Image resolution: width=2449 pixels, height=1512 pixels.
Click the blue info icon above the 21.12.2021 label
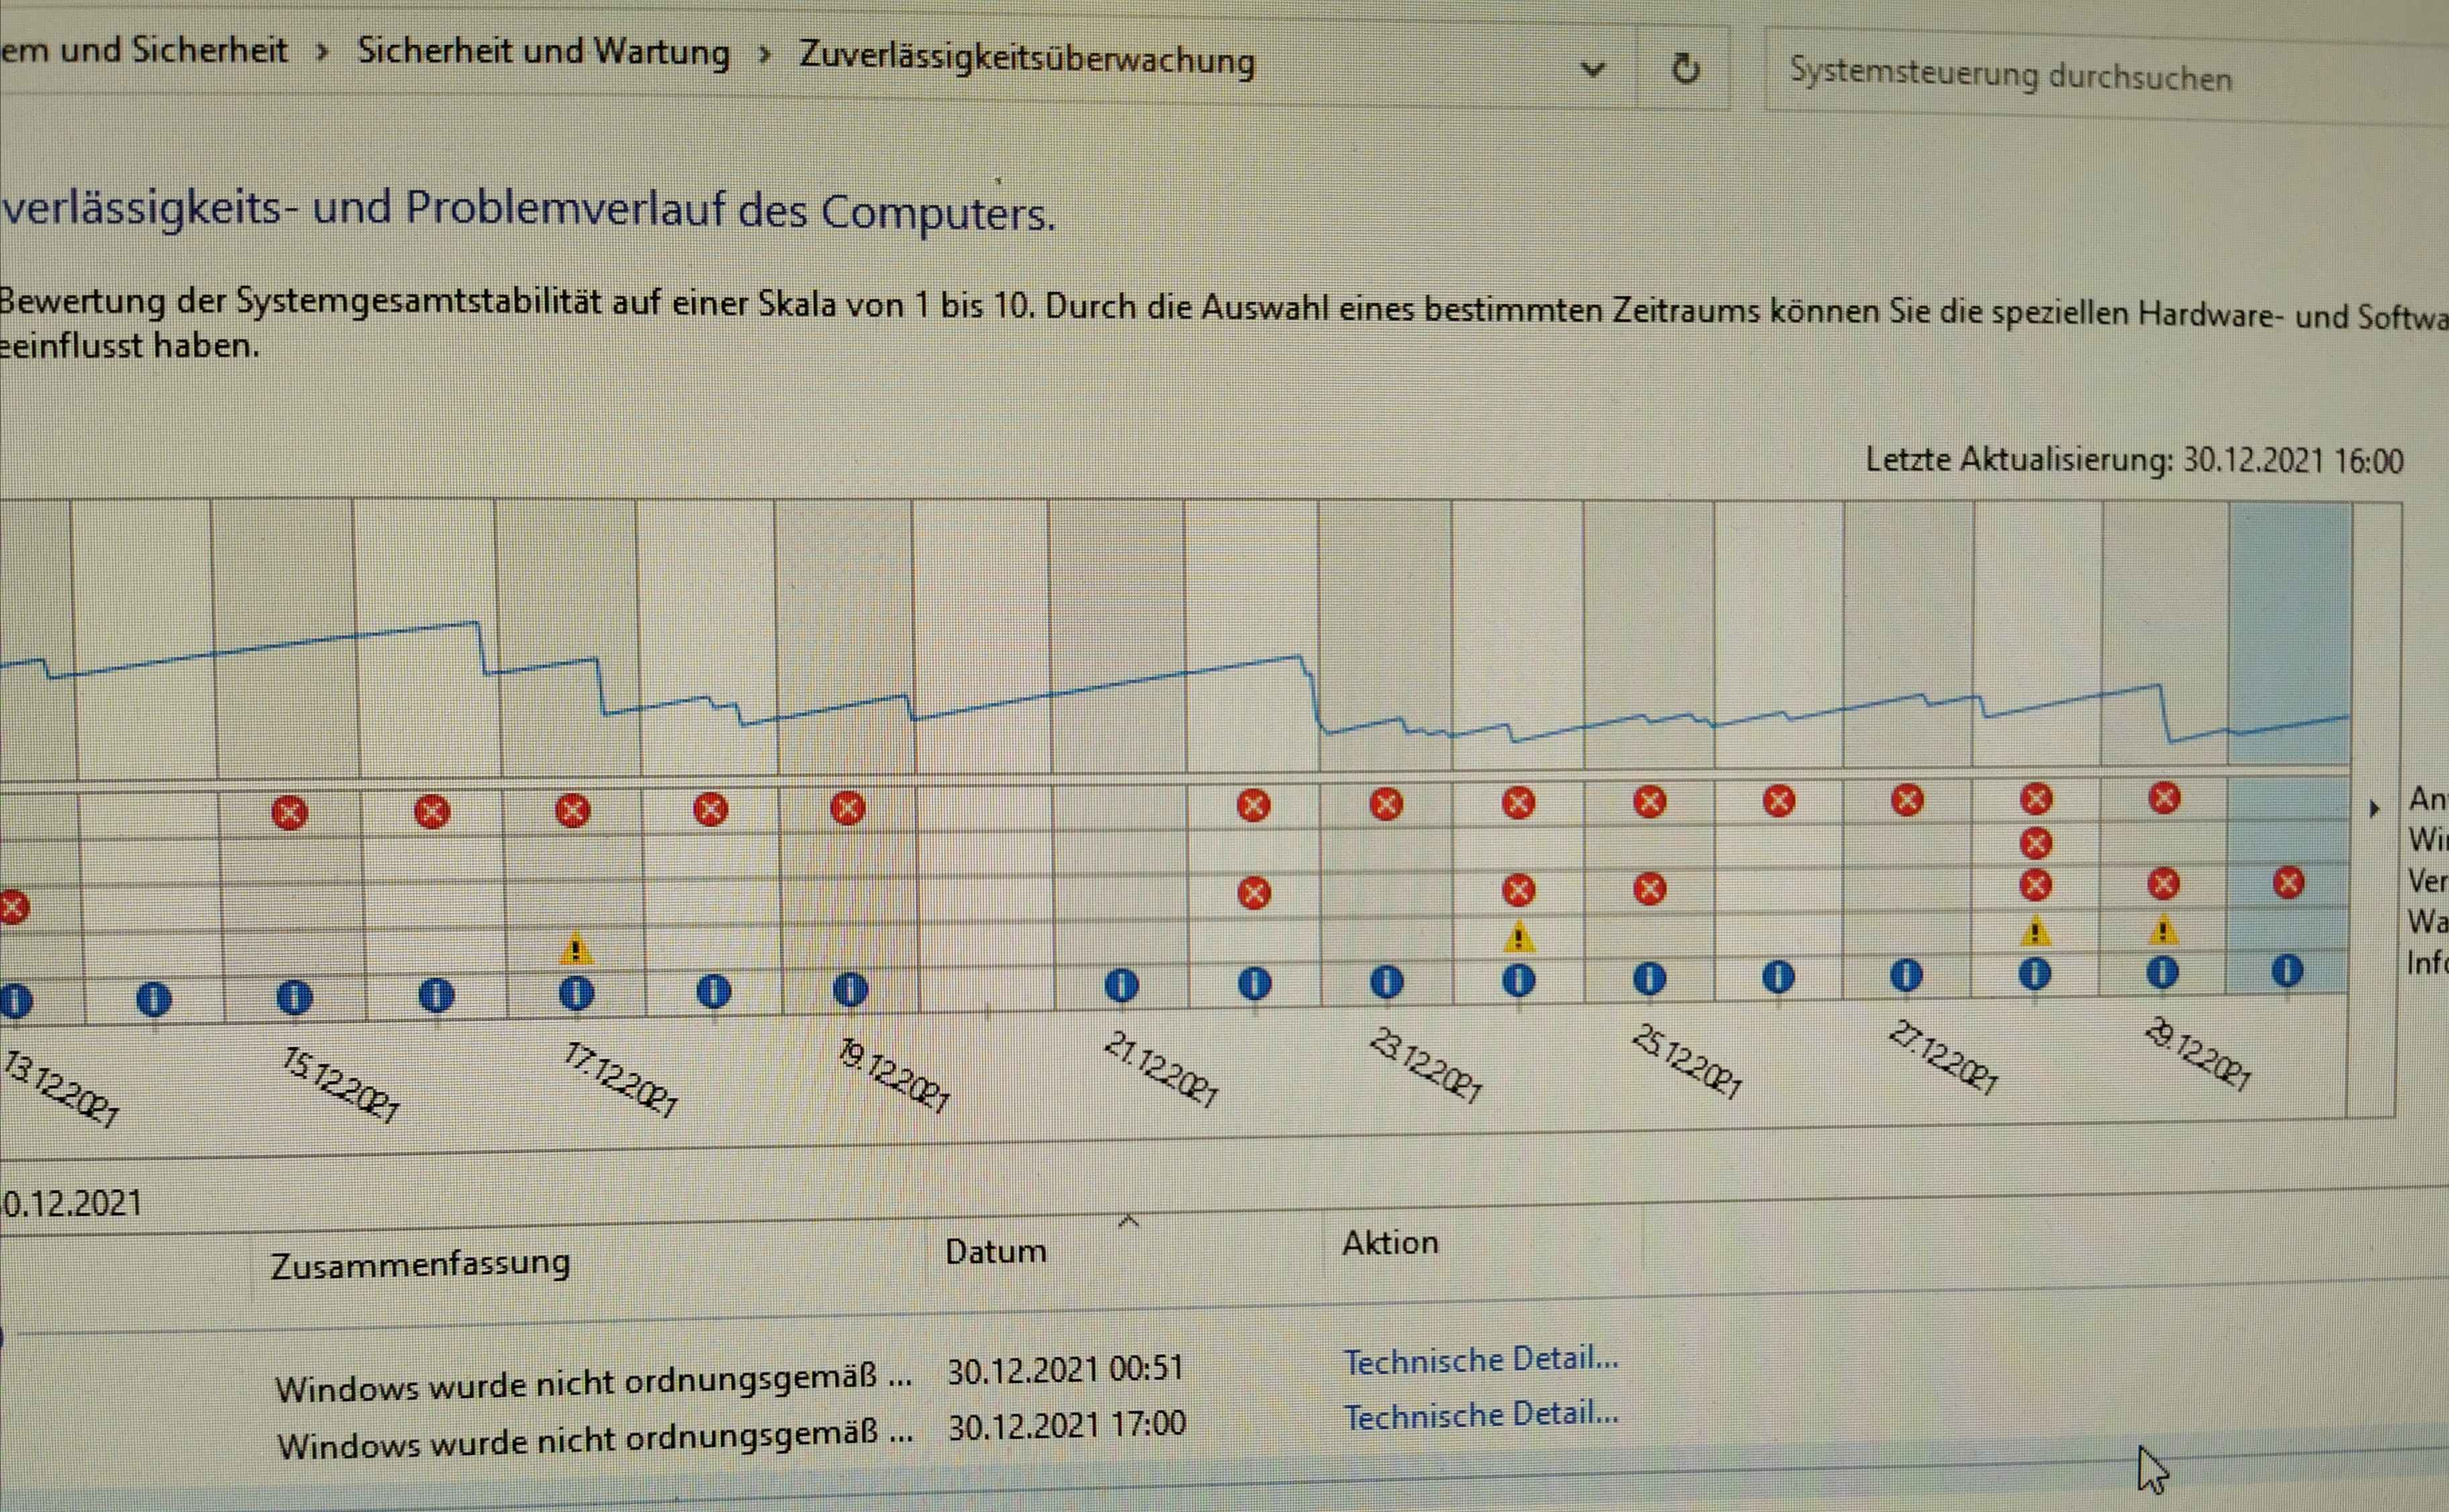(x=1121, y=986)
